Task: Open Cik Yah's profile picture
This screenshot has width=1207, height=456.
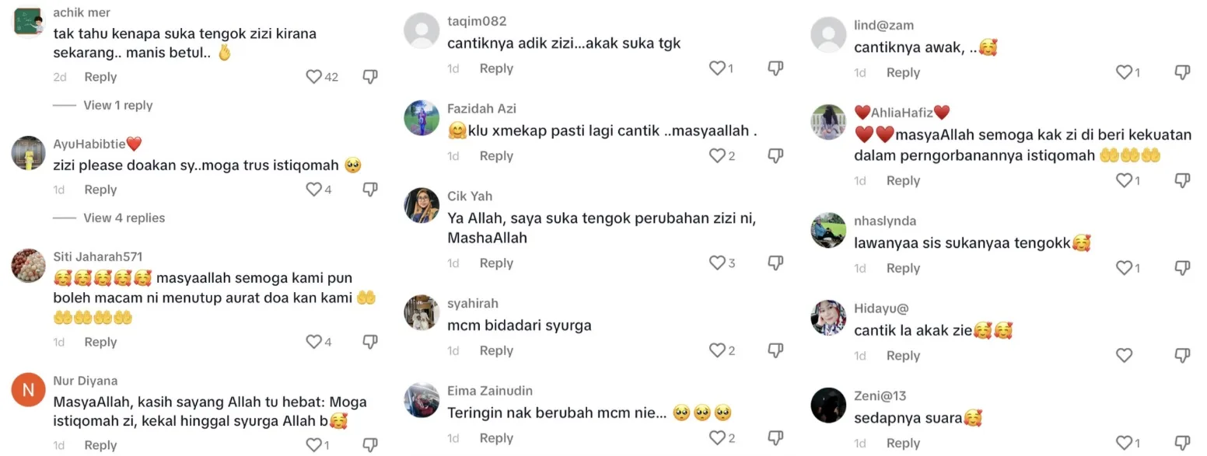Action: pyautogui.click(x=422, y=206)
